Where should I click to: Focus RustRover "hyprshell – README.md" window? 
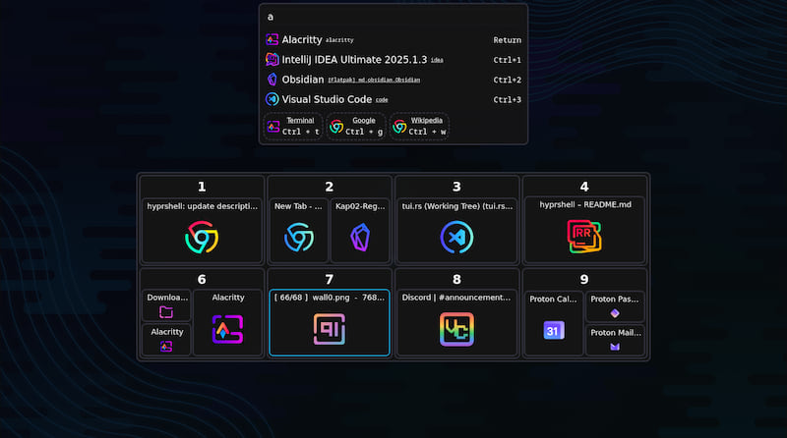pos(584,230)
